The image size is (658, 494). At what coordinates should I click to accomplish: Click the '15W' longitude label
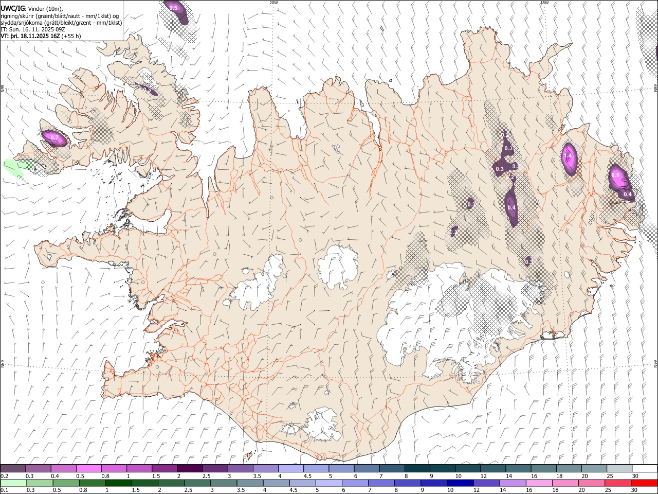pos(544,3)
